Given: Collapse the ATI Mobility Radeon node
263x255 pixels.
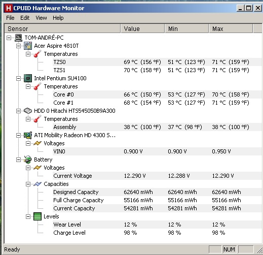Looking at the screenshot, I should click(x=18, y=135).
